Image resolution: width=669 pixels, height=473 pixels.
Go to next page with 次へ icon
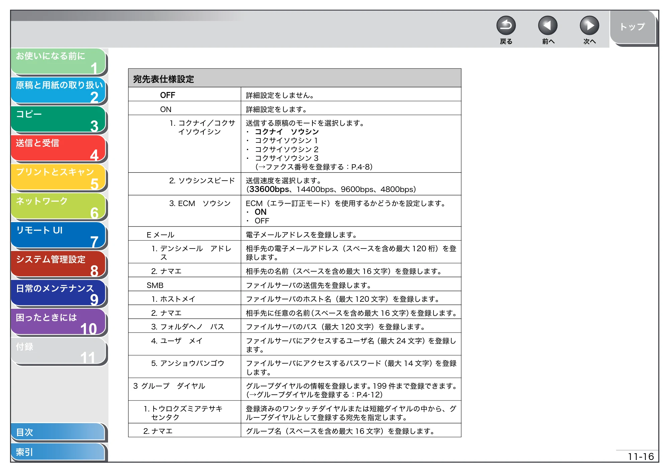(589, 25)
